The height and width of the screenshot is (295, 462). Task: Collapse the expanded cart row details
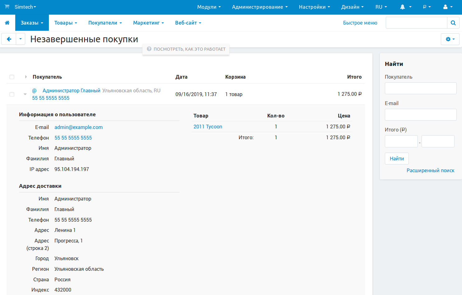point(25,94)
